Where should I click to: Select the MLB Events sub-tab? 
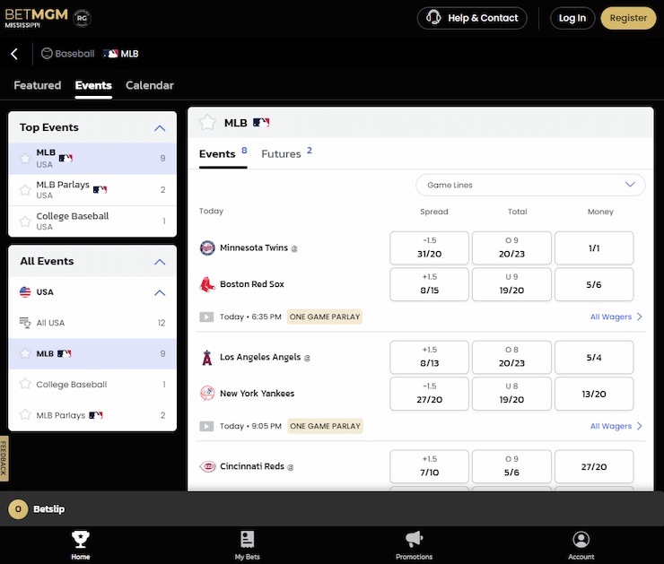point(223,153)
